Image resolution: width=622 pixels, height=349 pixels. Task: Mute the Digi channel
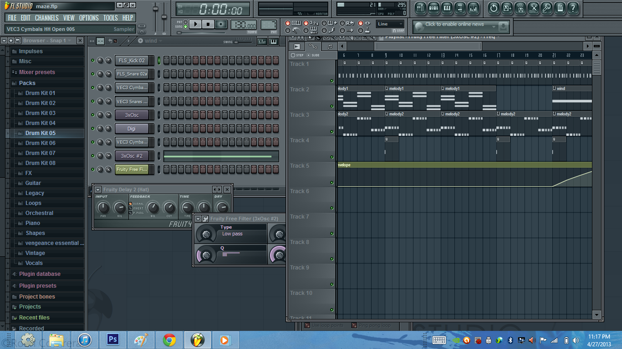(93, 129)
